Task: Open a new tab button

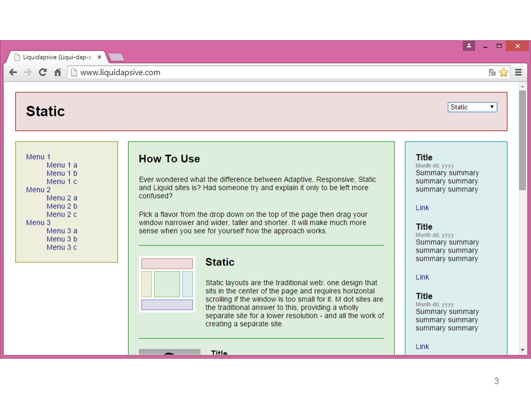Action: (116, 57)
